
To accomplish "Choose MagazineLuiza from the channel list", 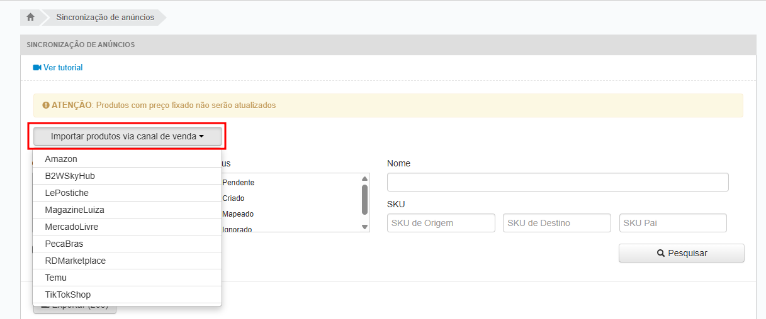I will [x=127, y=210].
